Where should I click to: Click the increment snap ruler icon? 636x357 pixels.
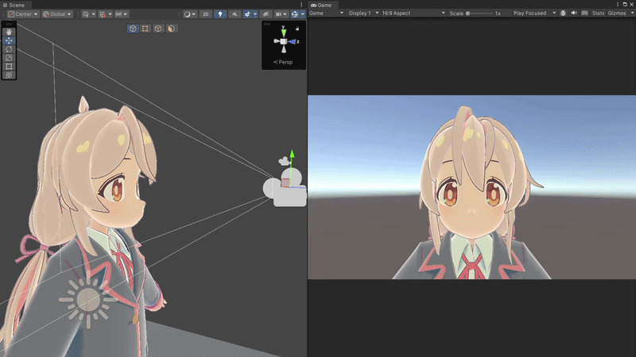point(118,14)
